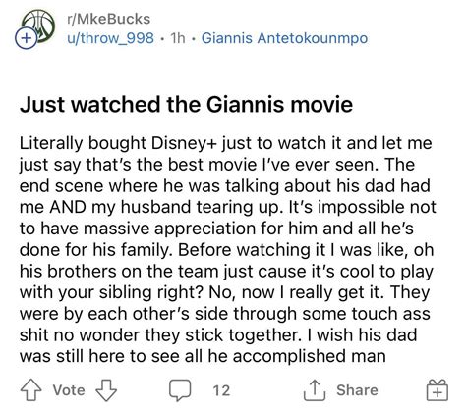466x408 pixels.
Task: Click the final line ending accomplished man
Action: point(203,356)
